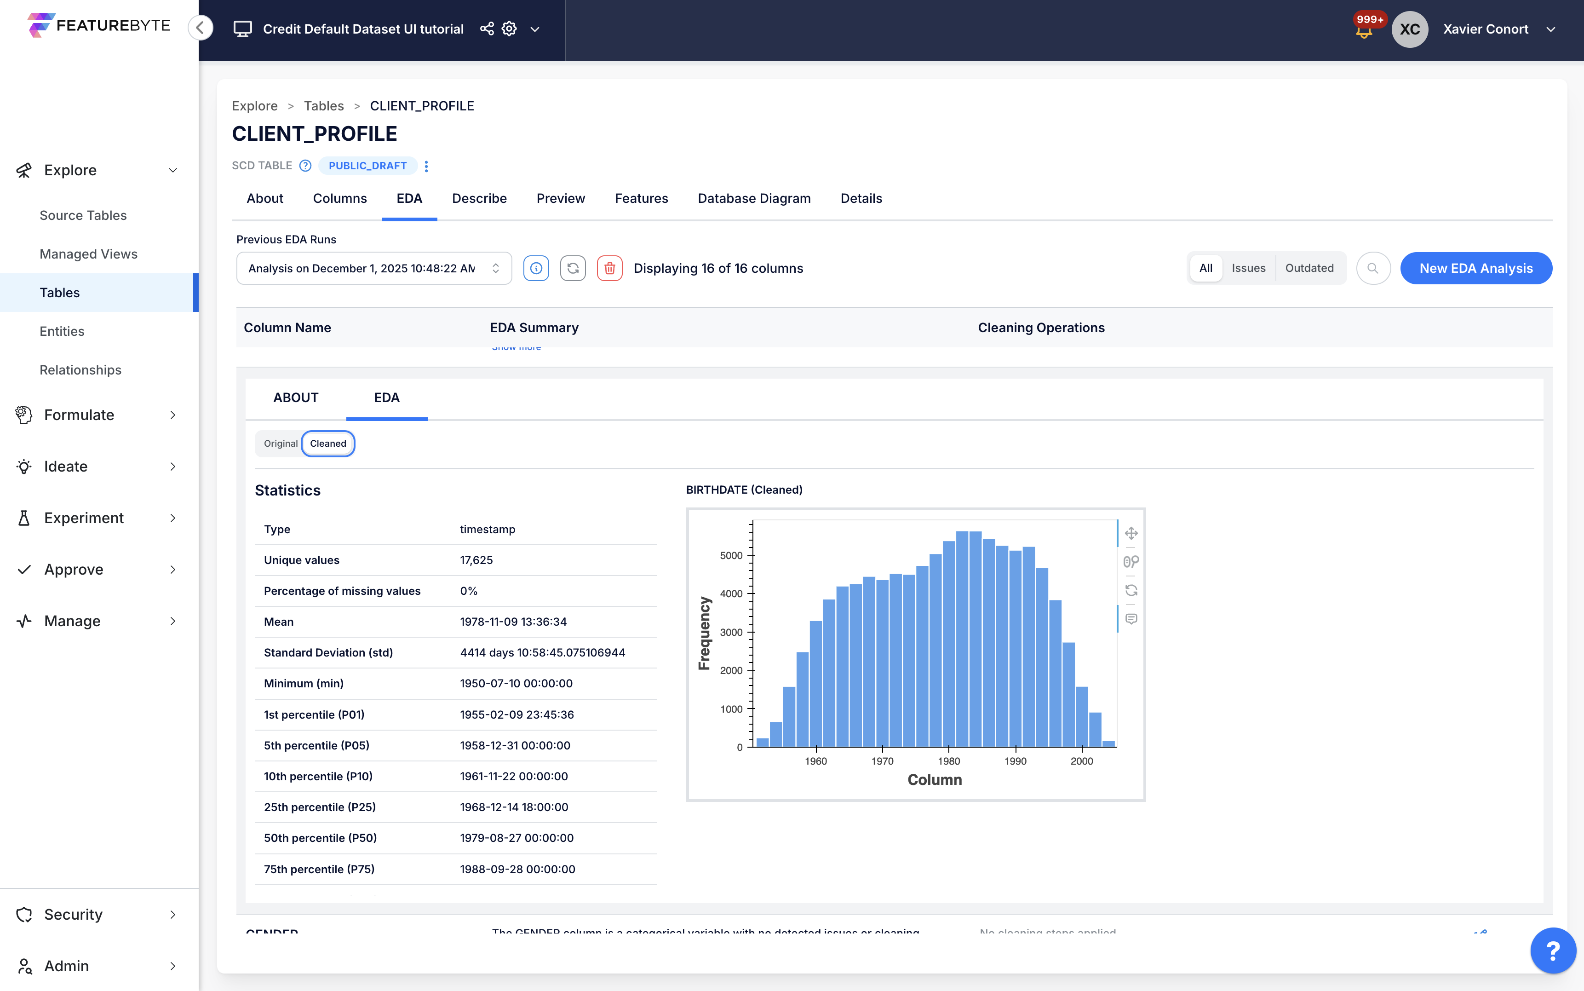Reset the histogram chart view
The height and width of the screenshot is (991, 1584).
tap(1131, 590)
